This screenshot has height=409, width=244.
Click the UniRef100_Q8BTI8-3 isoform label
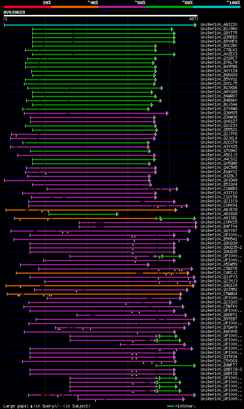pyautogui.click(x=222, y=370)
